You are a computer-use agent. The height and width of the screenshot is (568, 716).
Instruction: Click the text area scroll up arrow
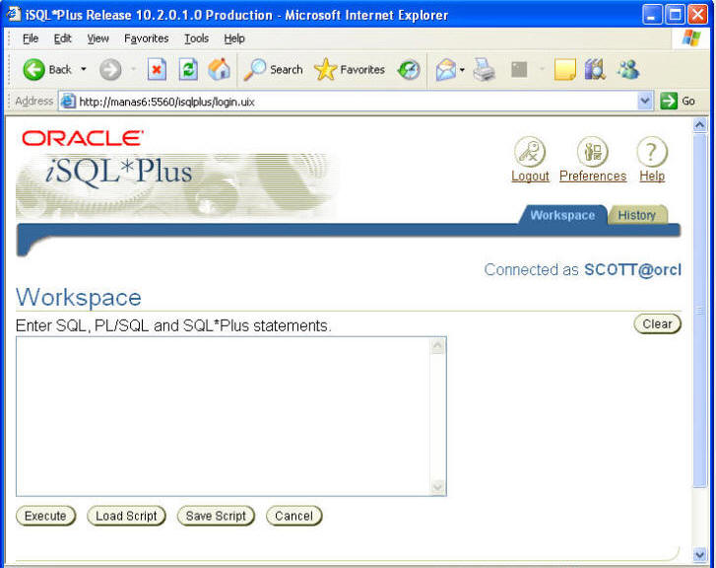(437, 346)
